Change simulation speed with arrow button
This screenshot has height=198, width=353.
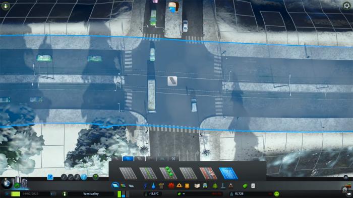pos(53,194)
